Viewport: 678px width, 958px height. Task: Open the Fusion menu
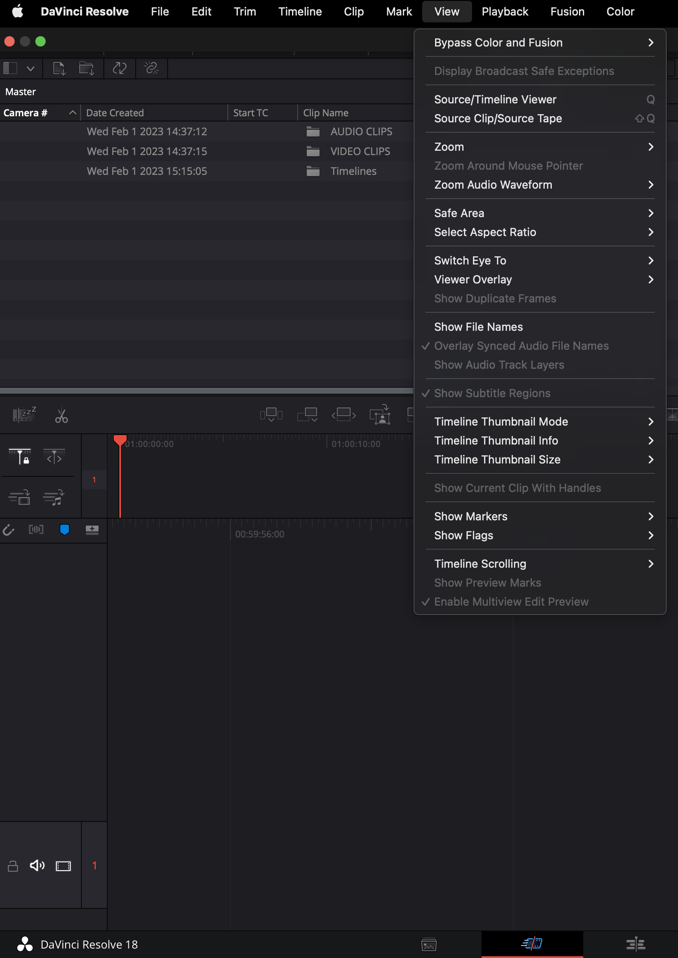pyautogui.click(x=567, y=12)
